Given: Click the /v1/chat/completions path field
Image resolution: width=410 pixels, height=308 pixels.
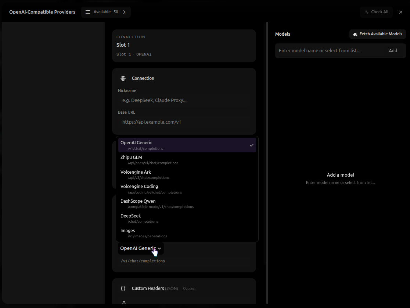Looking at the screenshot, I should (x=184, y=261).
